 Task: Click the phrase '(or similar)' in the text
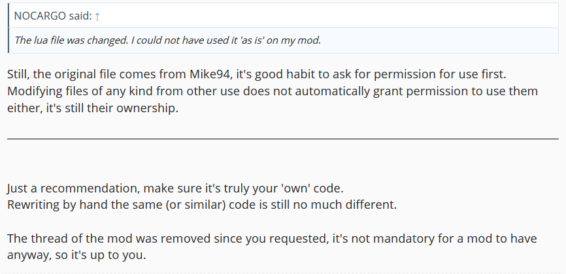195,205
